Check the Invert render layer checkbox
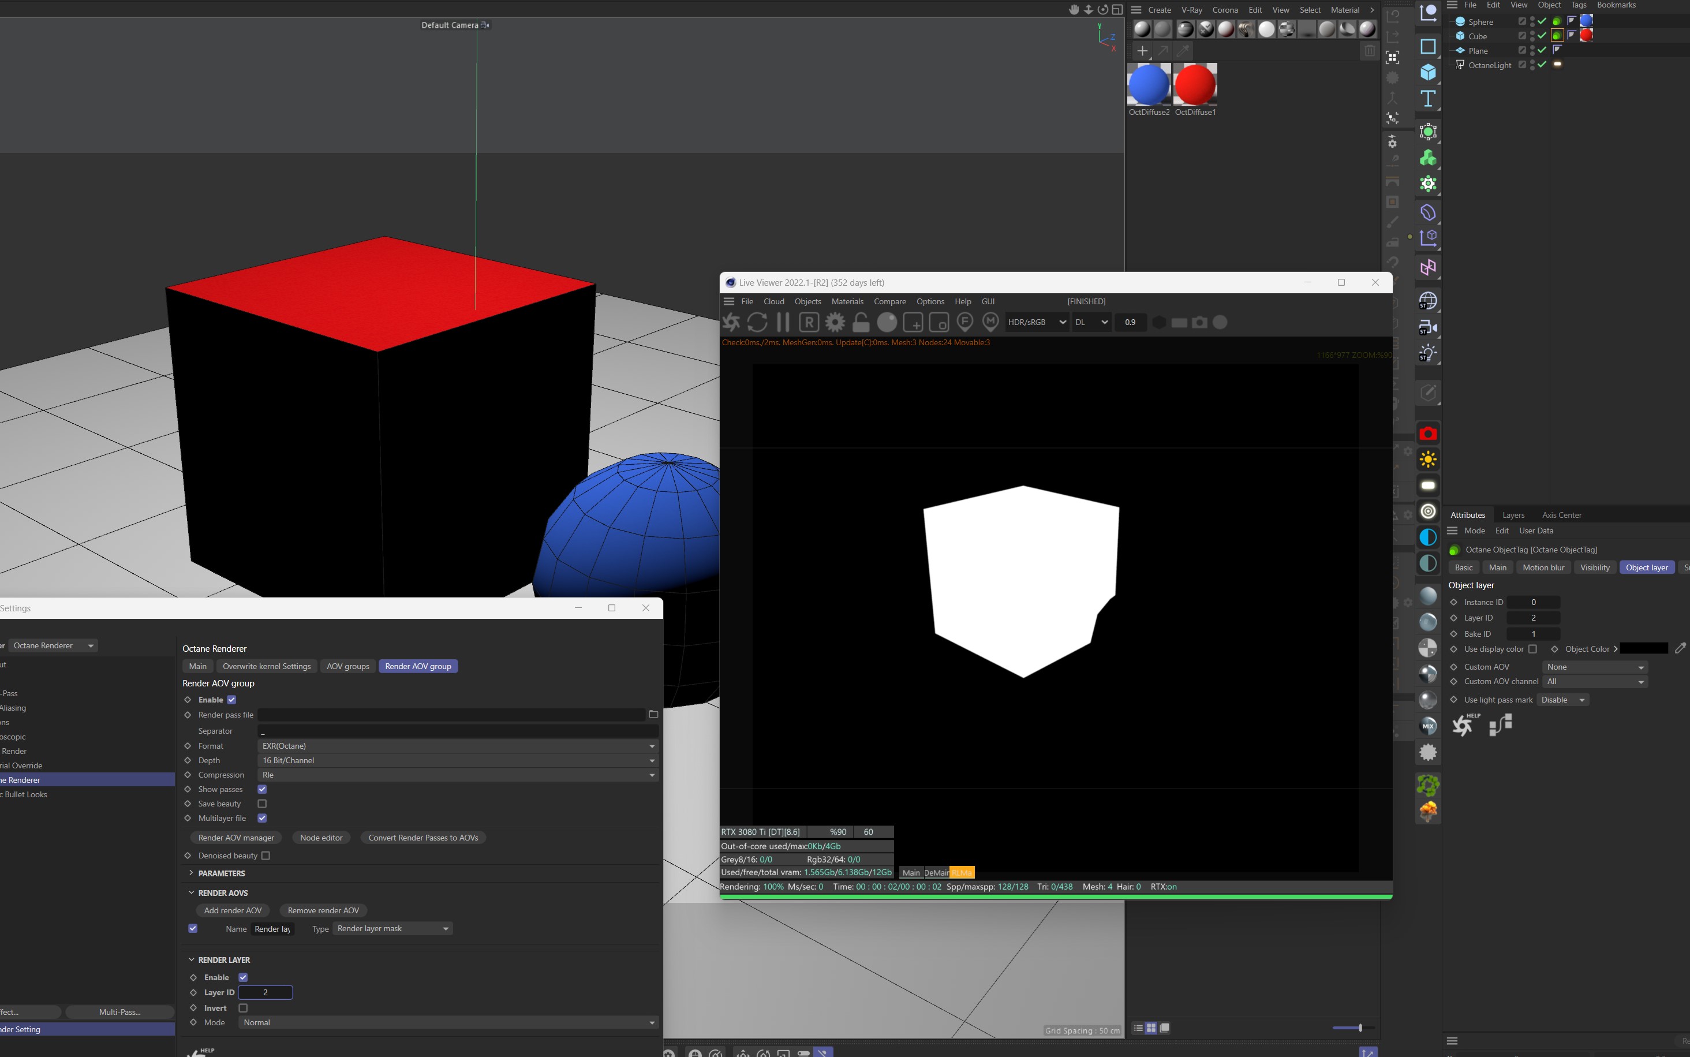The image size is (1690, 1057). 243,1008
